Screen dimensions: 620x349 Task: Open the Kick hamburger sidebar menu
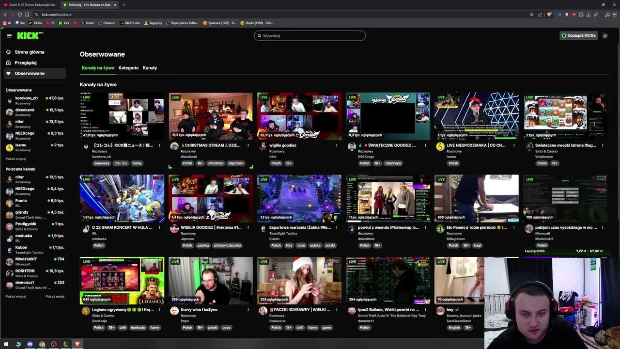[9, 35]
